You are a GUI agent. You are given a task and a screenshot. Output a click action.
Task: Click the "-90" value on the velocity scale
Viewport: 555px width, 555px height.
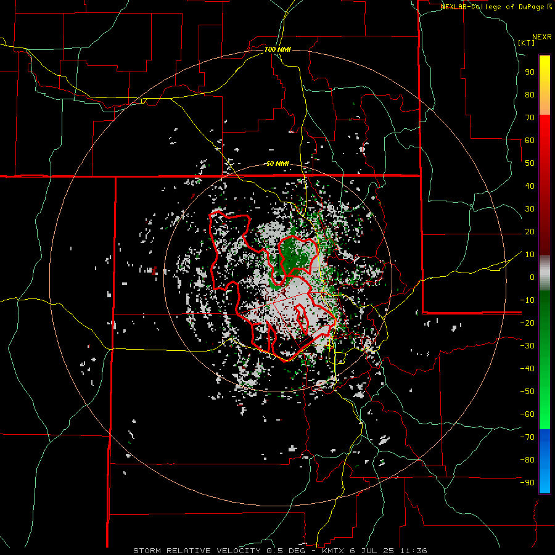pos(527,483)
